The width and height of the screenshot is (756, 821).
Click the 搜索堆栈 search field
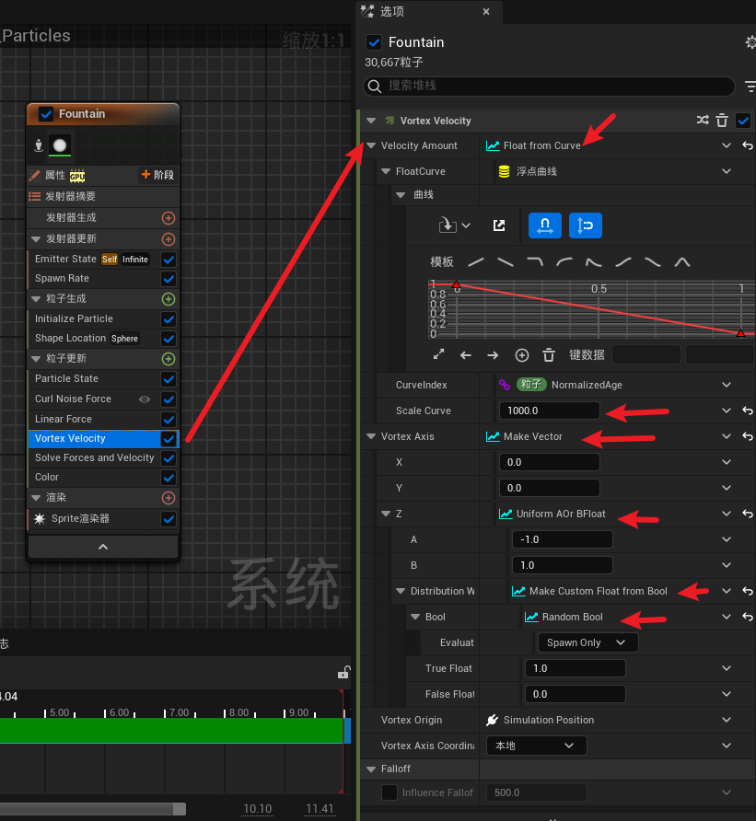tap(549, 86)
